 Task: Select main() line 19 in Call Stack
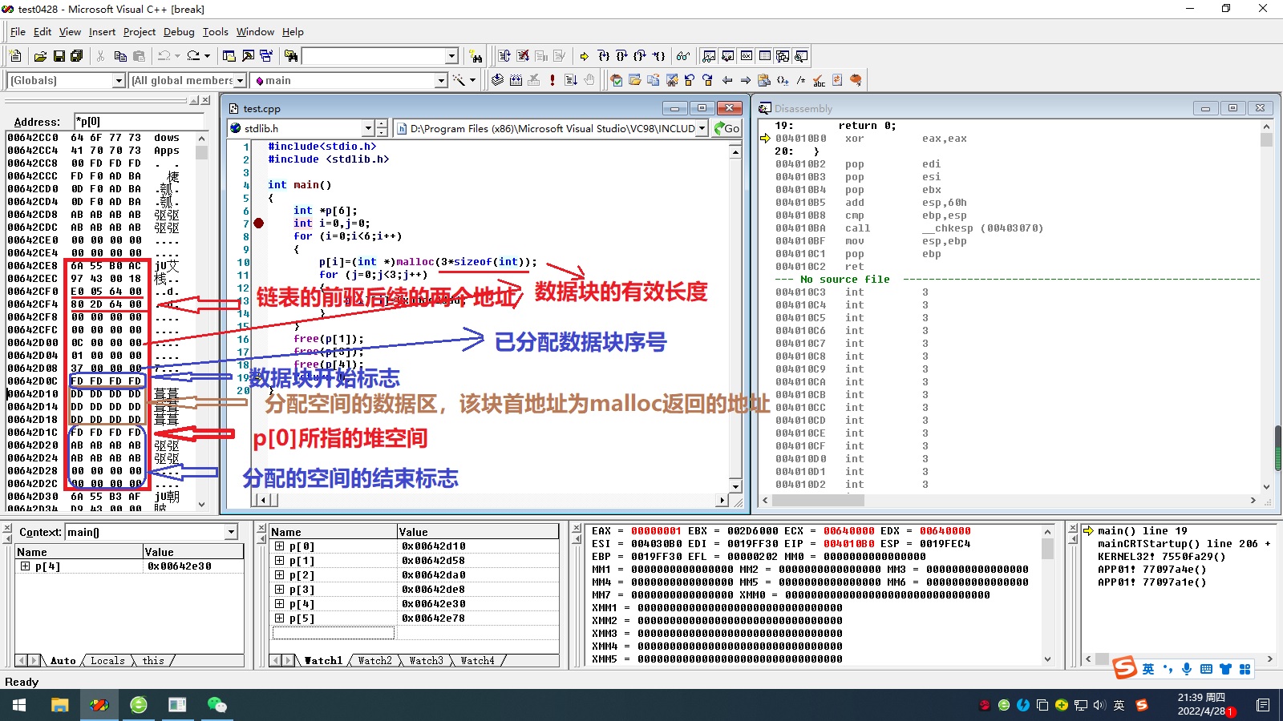click(1142, 531)
